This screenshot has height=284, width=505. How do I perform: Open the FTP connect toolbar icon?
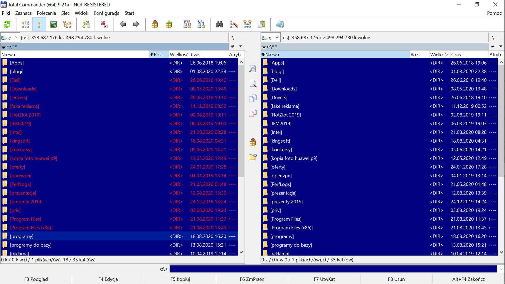187,24
